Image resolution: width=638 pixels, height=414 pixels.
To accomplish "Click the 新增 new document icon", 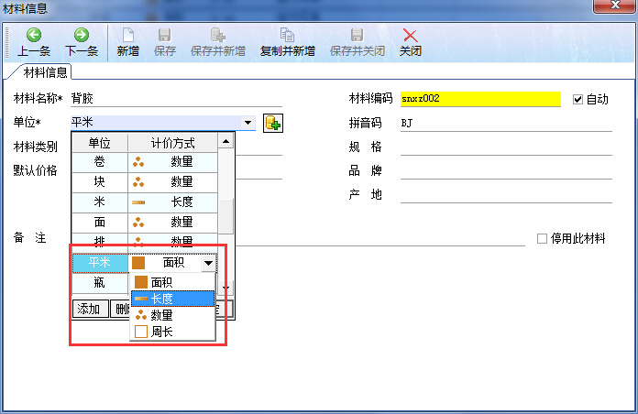I will pos(128,42).
